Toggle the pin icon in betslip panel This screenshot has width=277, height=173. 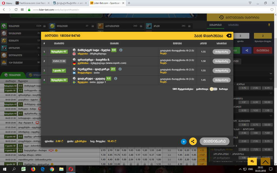(269, 25)
